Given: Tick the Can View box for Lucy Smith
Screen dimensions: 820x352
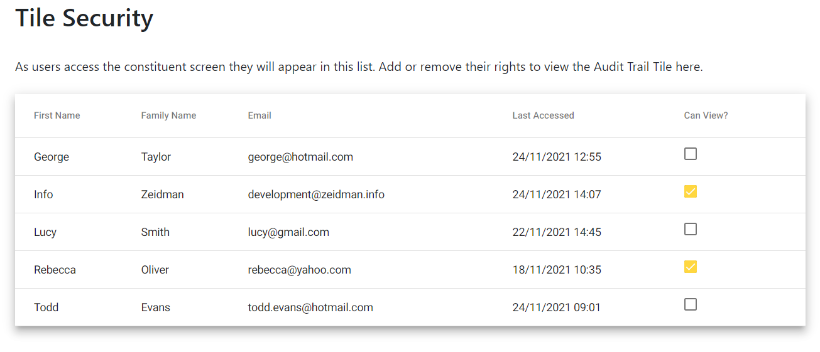Looking at the screenshot, I should click(690, 229).
